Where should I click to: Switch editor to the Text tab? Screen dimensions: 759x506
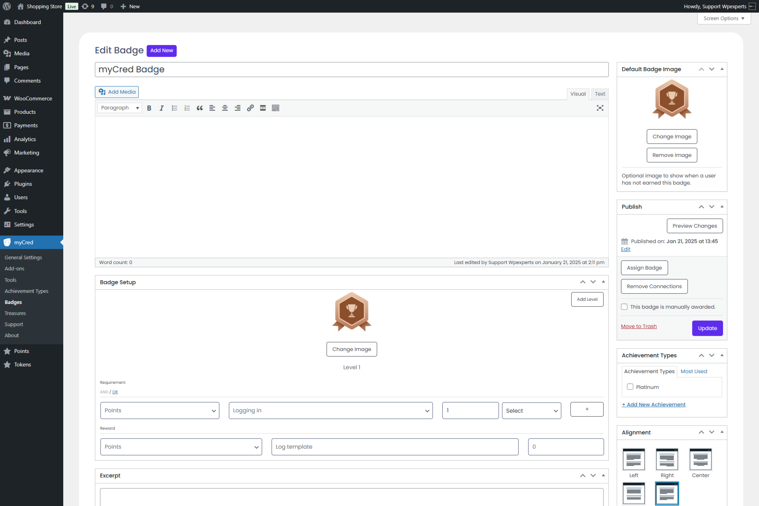tap(600, 94)
